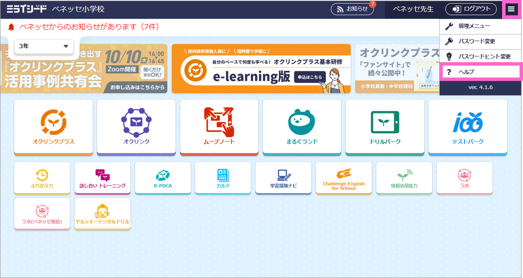
Task: Click お申し込みはこちらから on left banner
Action: point(137,87)
